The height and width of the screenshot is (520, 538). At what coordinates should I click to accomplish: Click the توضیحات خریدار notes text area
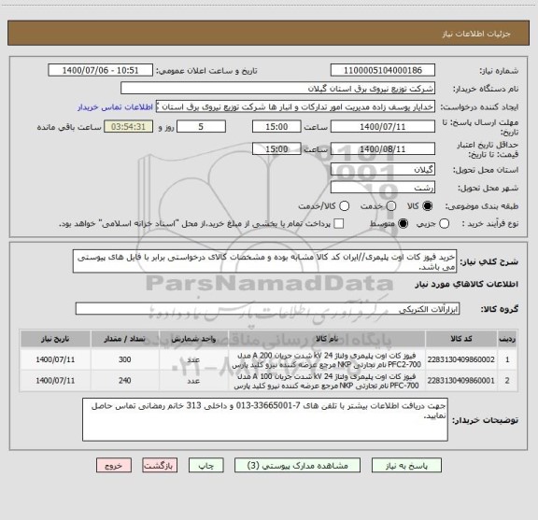(x=265, y=419)
